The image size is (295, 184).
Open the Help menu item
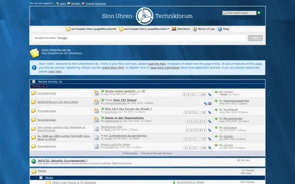click(223, 29)
